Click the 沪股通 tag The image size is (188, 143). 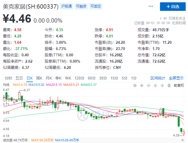[67, 6]
